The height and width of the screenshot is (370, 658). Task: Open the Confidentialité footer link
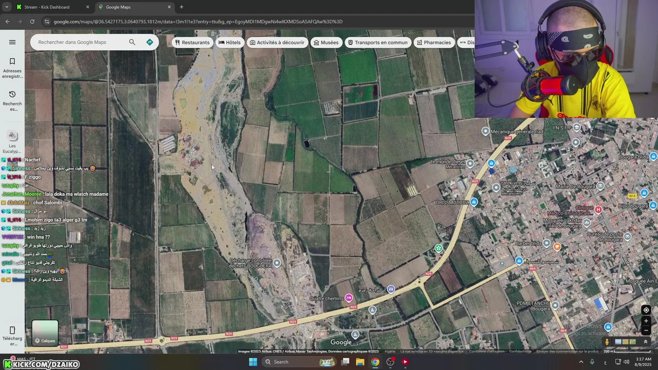[x=520, y=351]
